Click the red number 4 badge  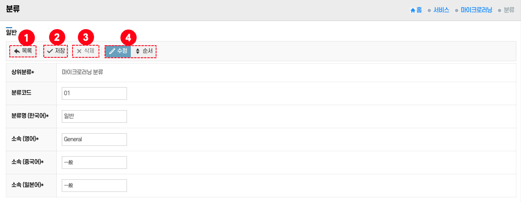(128, 38)
